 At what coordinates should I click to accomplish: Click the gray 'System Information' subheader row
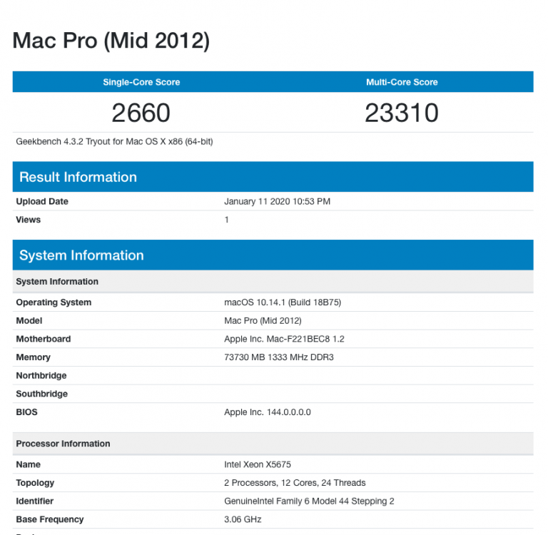273,282
